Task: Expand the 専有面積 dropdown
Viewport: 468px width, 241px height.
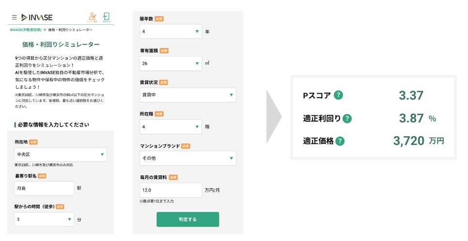Action: pyautogui.click(x=171, y=63)
